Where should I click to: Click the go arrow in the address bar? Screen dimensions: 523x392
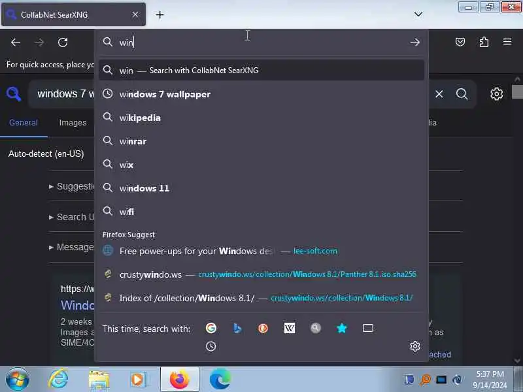(415, 42)
